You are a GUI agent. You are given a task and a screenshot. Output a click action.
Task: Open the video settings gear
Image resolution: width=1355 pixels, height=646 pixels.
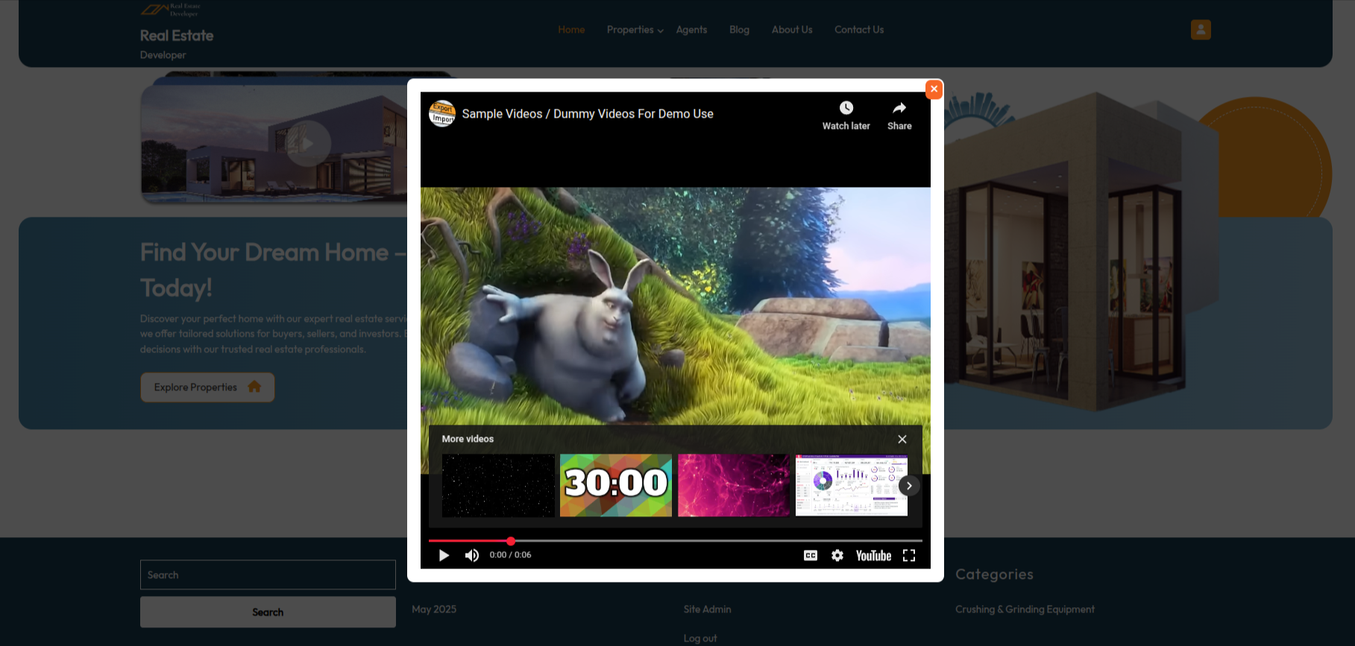point(837,555)
